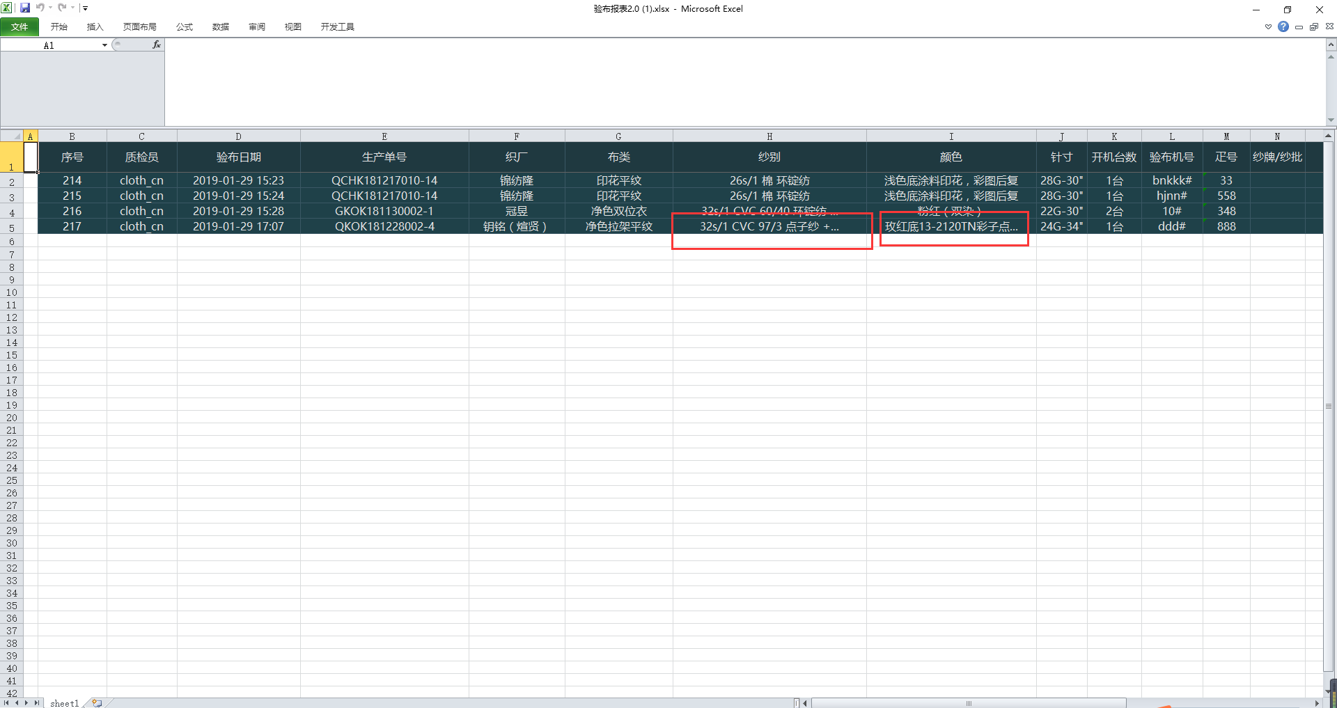Click the Insert Worksheet icon beside sheet1
Image resolution: width=1337 pixels, height=708 pixels.
[x=97, y=703]
